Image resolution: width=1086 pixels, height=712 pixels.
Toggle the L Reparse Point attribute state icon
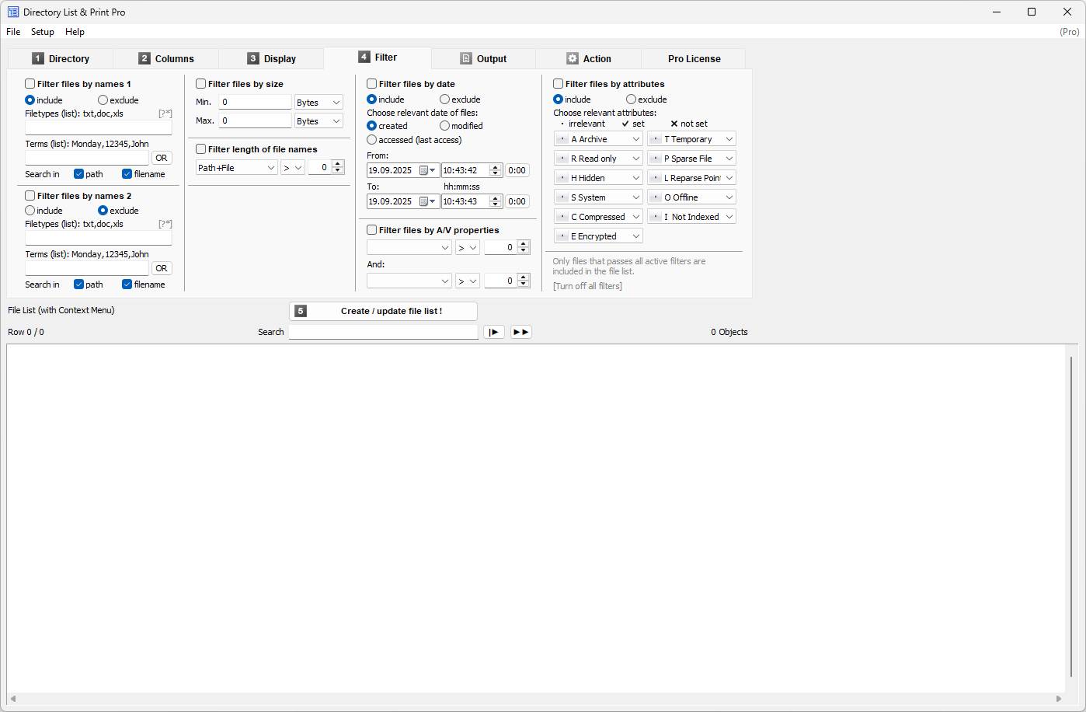click(x=656, y=178)
